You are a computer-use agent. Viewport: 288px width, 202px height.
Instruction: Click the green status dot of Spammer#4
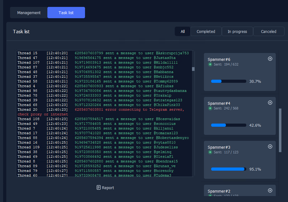210,108
